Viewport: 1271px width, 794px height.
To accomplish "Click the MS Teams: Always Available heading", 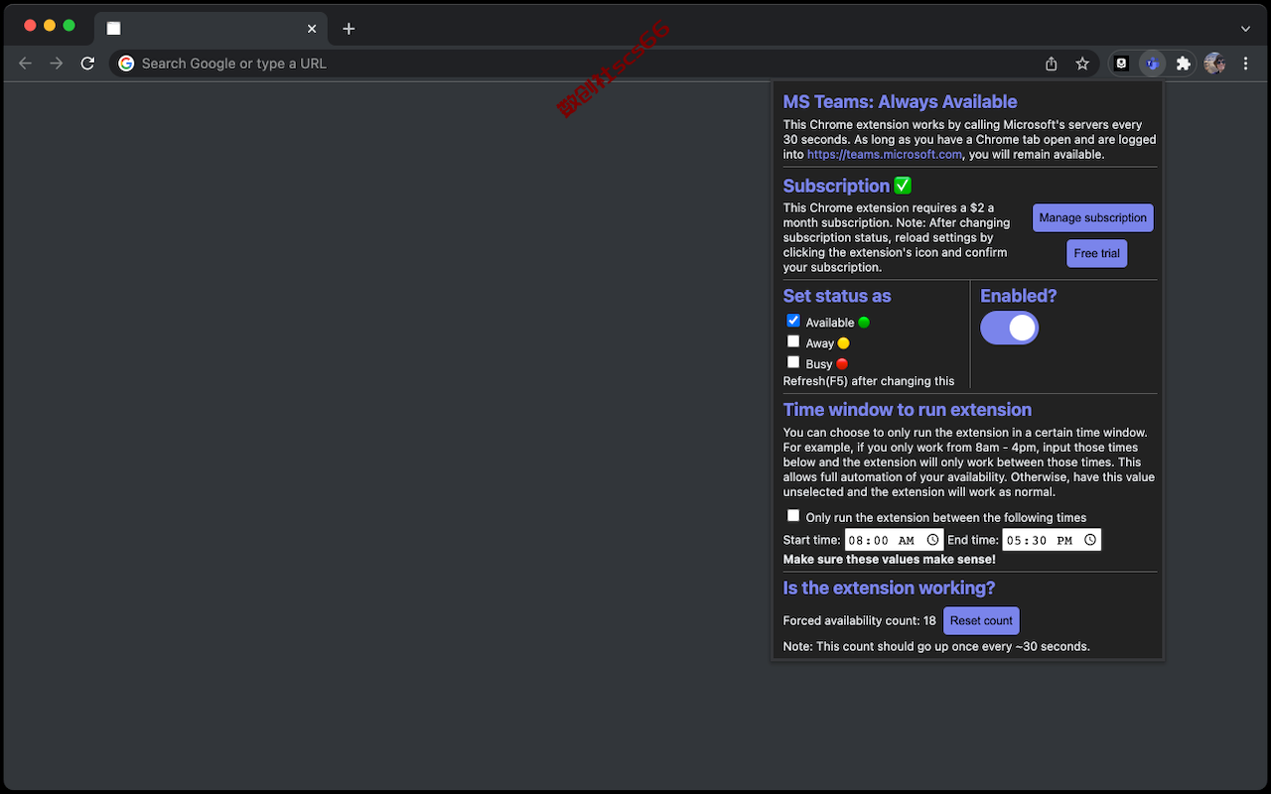I will point(900,102).
